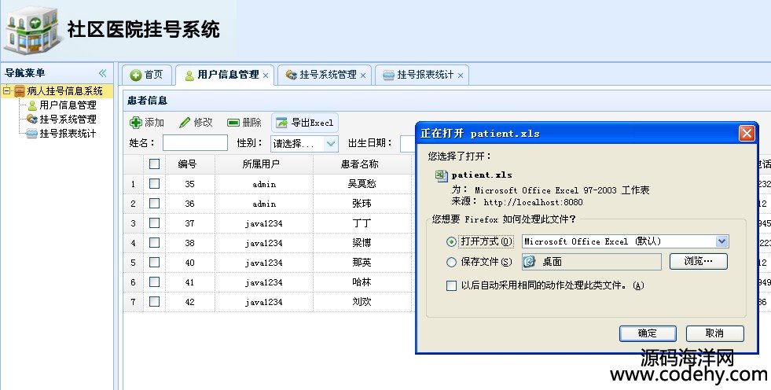Viewport: 771px width, 390px height.
Task: Click the user icon beside tree item 用户信息管理
Action: coord(32,105)
